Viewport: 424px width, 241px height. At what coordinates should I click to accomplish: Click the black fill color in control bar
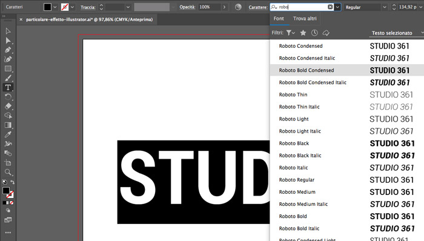tap(47, 7)
